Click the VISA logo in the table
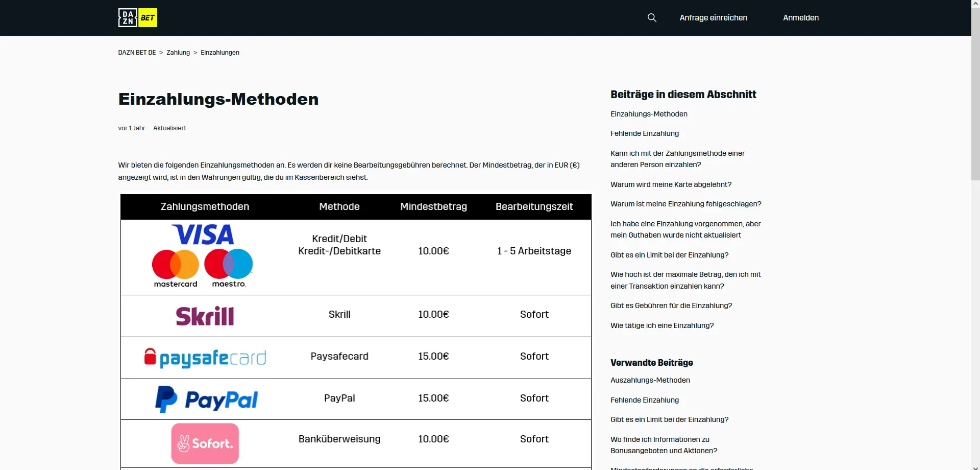The image size is (980, 470). [x=203, y=235]
